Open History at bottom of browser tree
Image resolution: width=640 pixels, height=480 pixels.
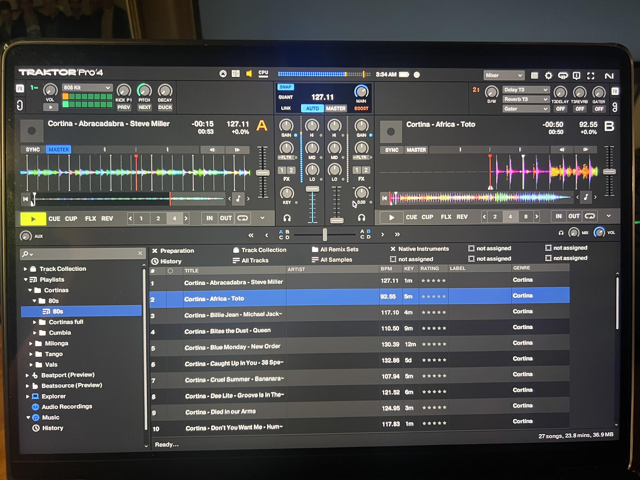pos(48,428)
